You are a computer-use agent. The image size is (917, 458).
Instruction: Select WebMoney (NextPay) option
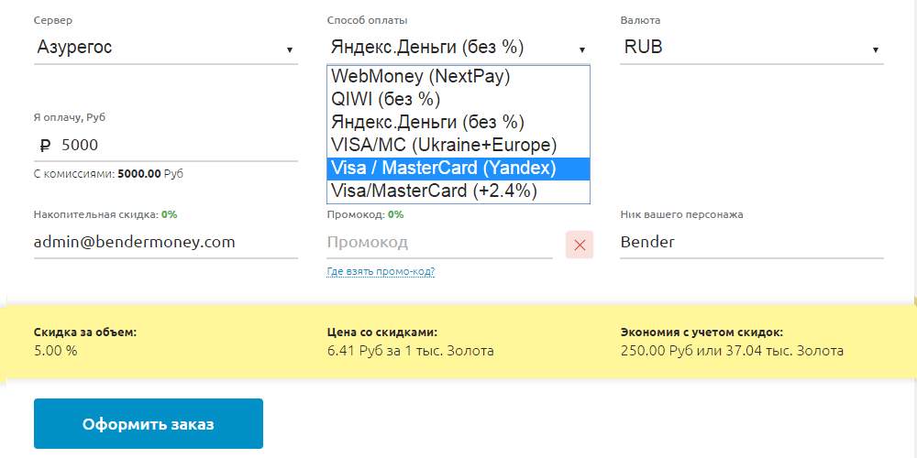click(x=421, y=76)
